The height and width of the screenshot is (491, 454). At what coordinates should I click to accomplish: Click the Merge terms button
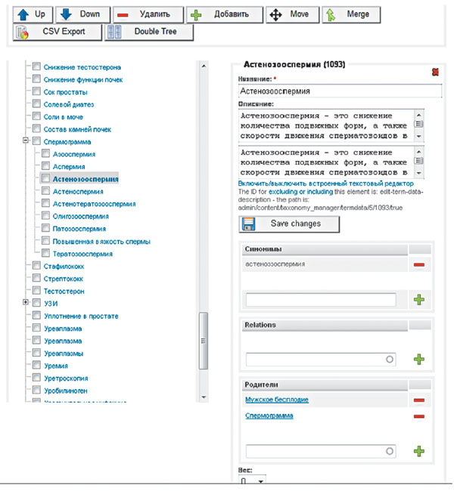coord(351,14)
